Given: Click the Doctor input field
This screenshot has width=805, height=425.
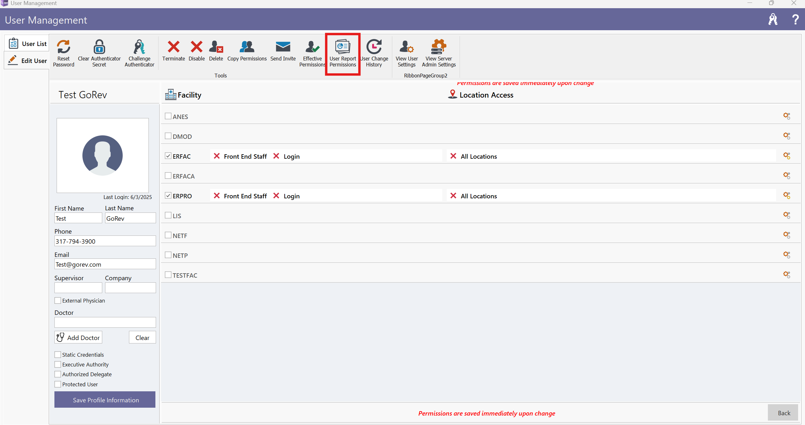Looking at the screenshot, I should point(105,322).
